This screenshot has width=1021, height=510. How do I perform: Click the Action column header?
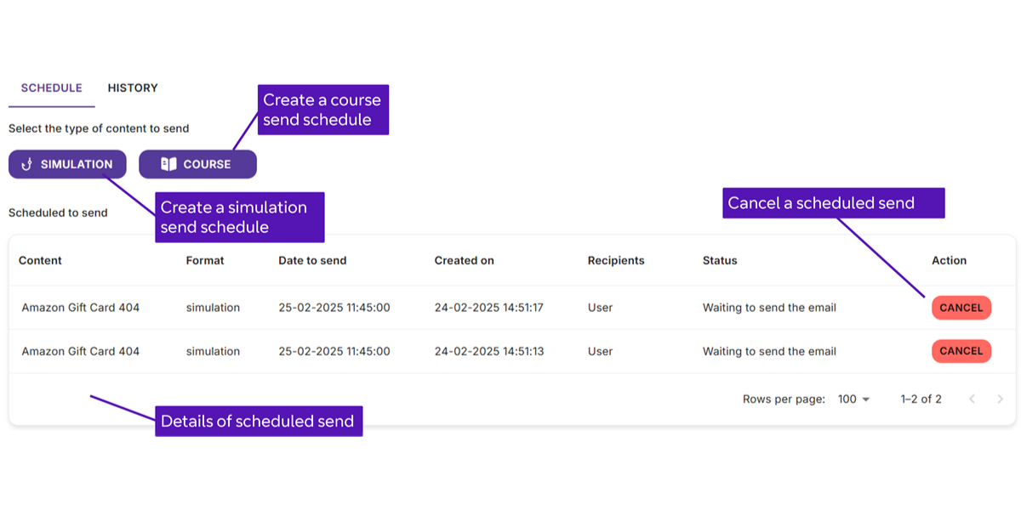coord(949,261)
